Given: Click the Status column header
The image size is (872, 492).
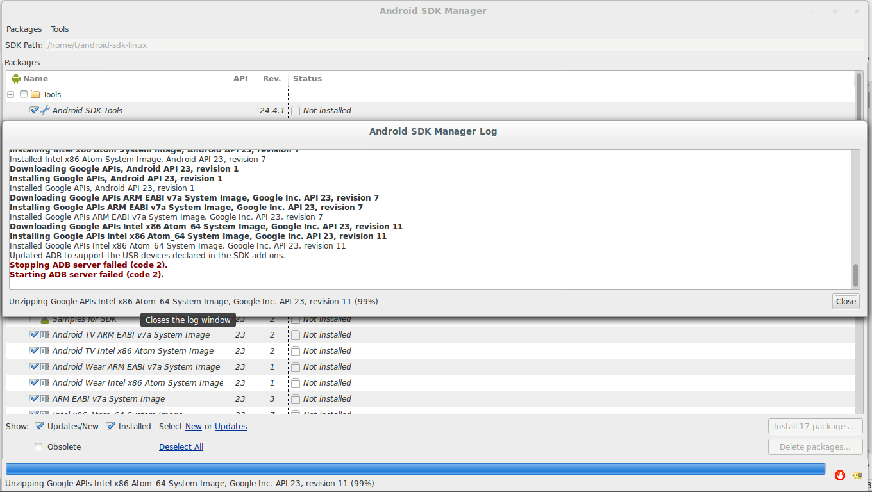Looking at the screenshot, I should 307,79.
